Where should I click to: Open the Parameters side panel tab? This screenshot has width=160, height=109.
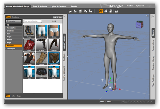153,46
